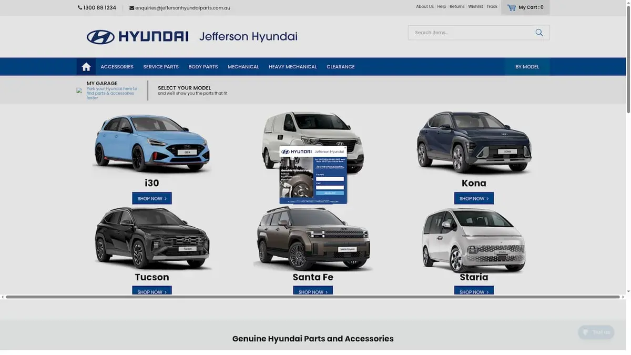Select the dark blue Kona car image

click(x=474, y=143)
